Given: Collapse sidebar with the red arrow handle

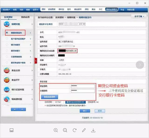Looking at the screenshot, I should (x=36, y=61).
